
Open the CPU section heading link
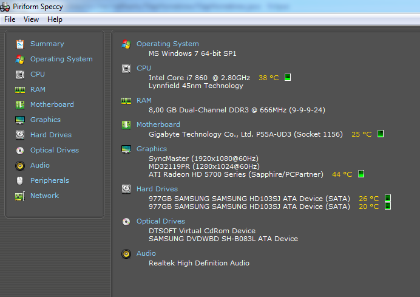click(x=144, y=68)
